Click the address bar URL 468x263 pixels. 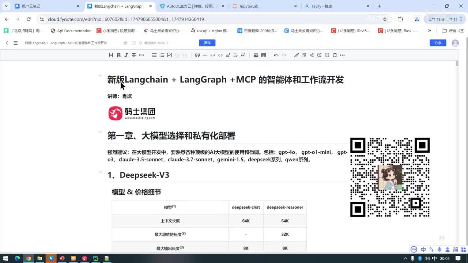[x=126, y=19]
